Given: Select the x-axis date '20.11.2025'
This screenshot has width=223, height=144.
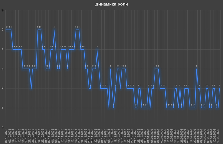Looking at the screenshot, I should [79, 136].
